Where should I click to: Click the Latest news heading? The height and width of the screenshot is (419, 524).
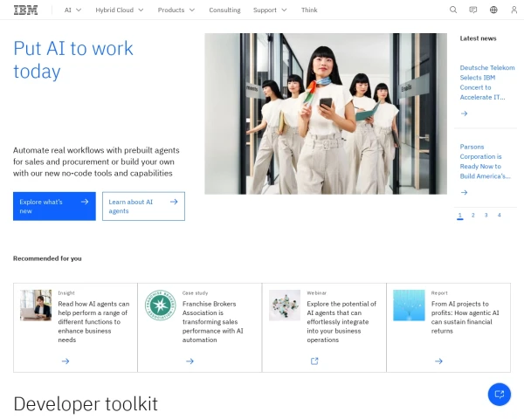478,38
